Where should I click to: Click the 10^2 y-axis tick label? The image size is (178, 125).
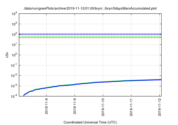tap(14, 34)
